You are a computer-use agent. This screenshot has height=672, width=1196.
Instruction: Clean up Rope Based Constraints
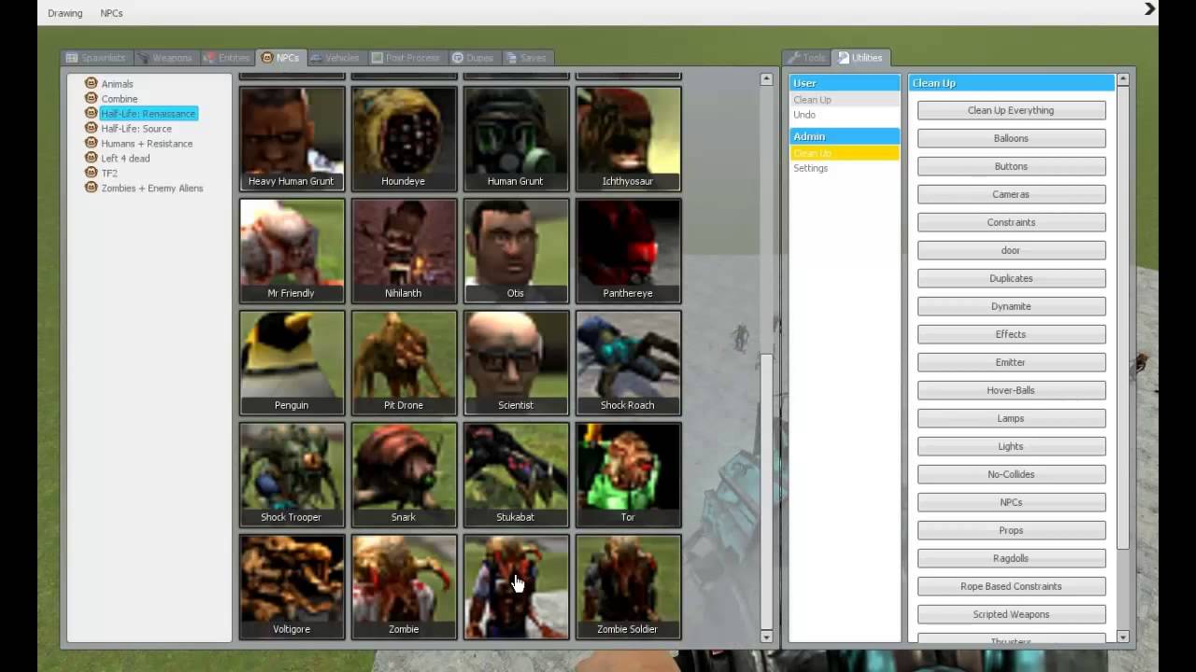(x=1011, y=586)
